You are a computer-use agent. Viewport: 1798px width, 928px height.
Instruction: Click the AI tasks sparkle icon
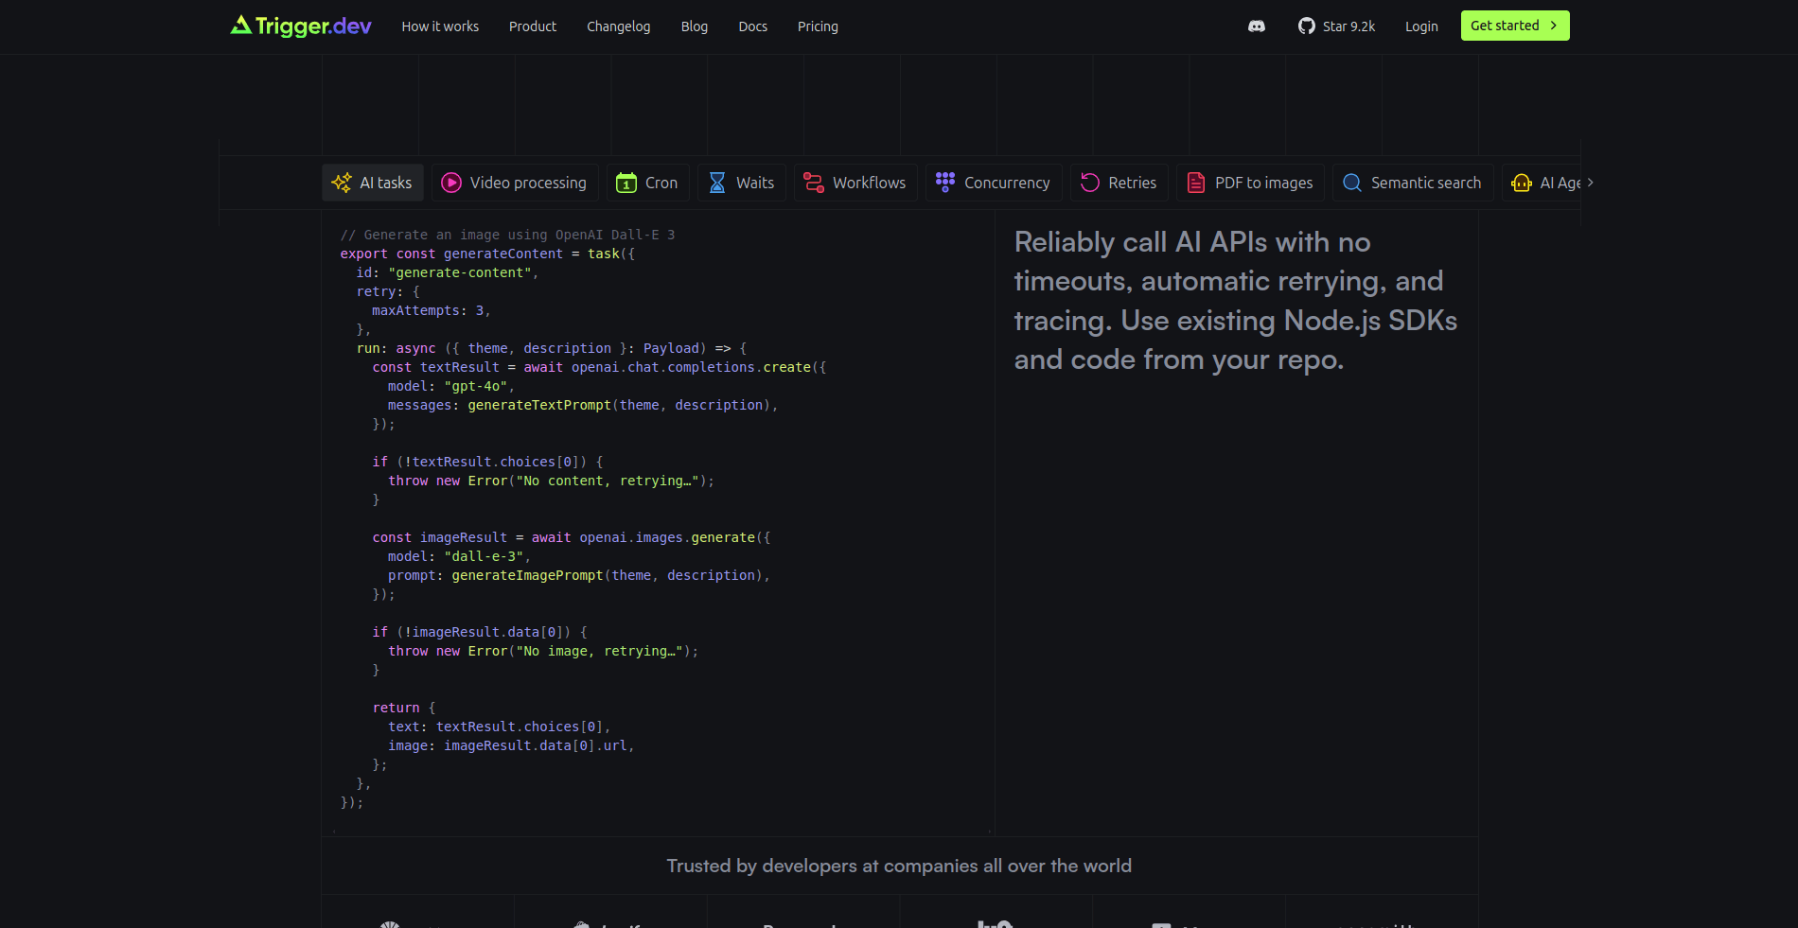click(x=342, y=183)
